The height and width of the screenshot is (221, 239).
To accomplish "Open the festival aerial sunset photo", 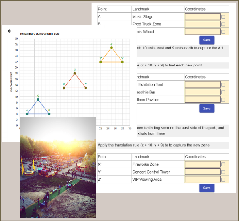I will click(58, 167).
